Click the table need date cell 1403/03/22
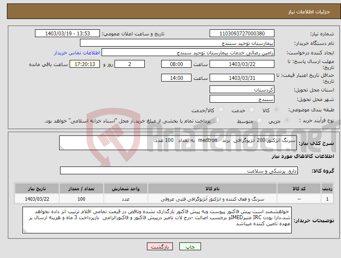Viewport: 341px width, 258px height. (x=37, y=199)
